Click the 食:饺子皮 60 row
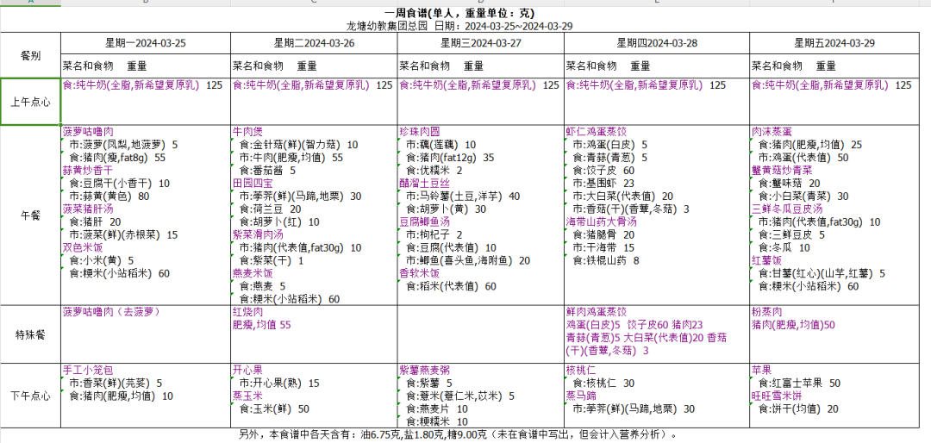Image resolution: width=931 pixels, height=443 pixels. pos(603,171)
